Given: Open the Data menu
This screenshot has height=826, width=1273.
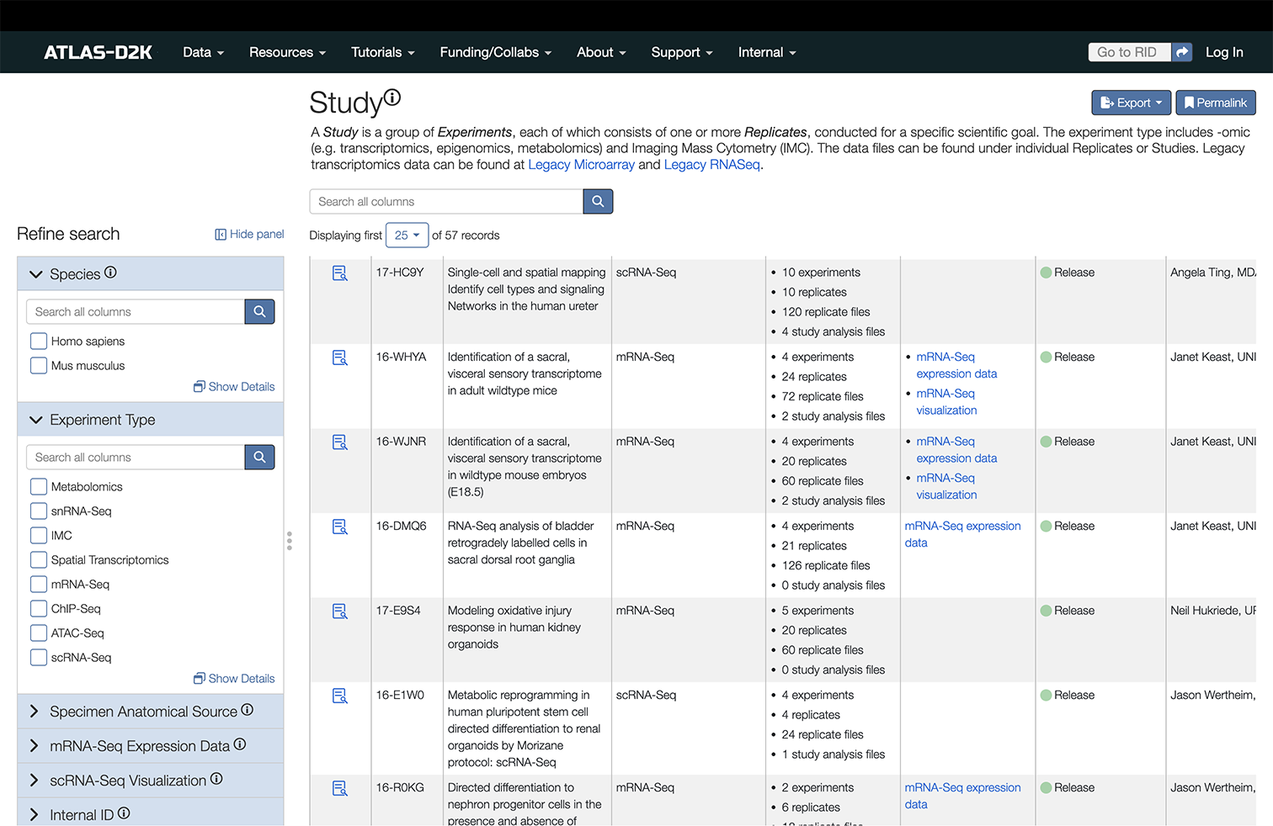Looking at the screenshot, I should (x=203, y=52).
